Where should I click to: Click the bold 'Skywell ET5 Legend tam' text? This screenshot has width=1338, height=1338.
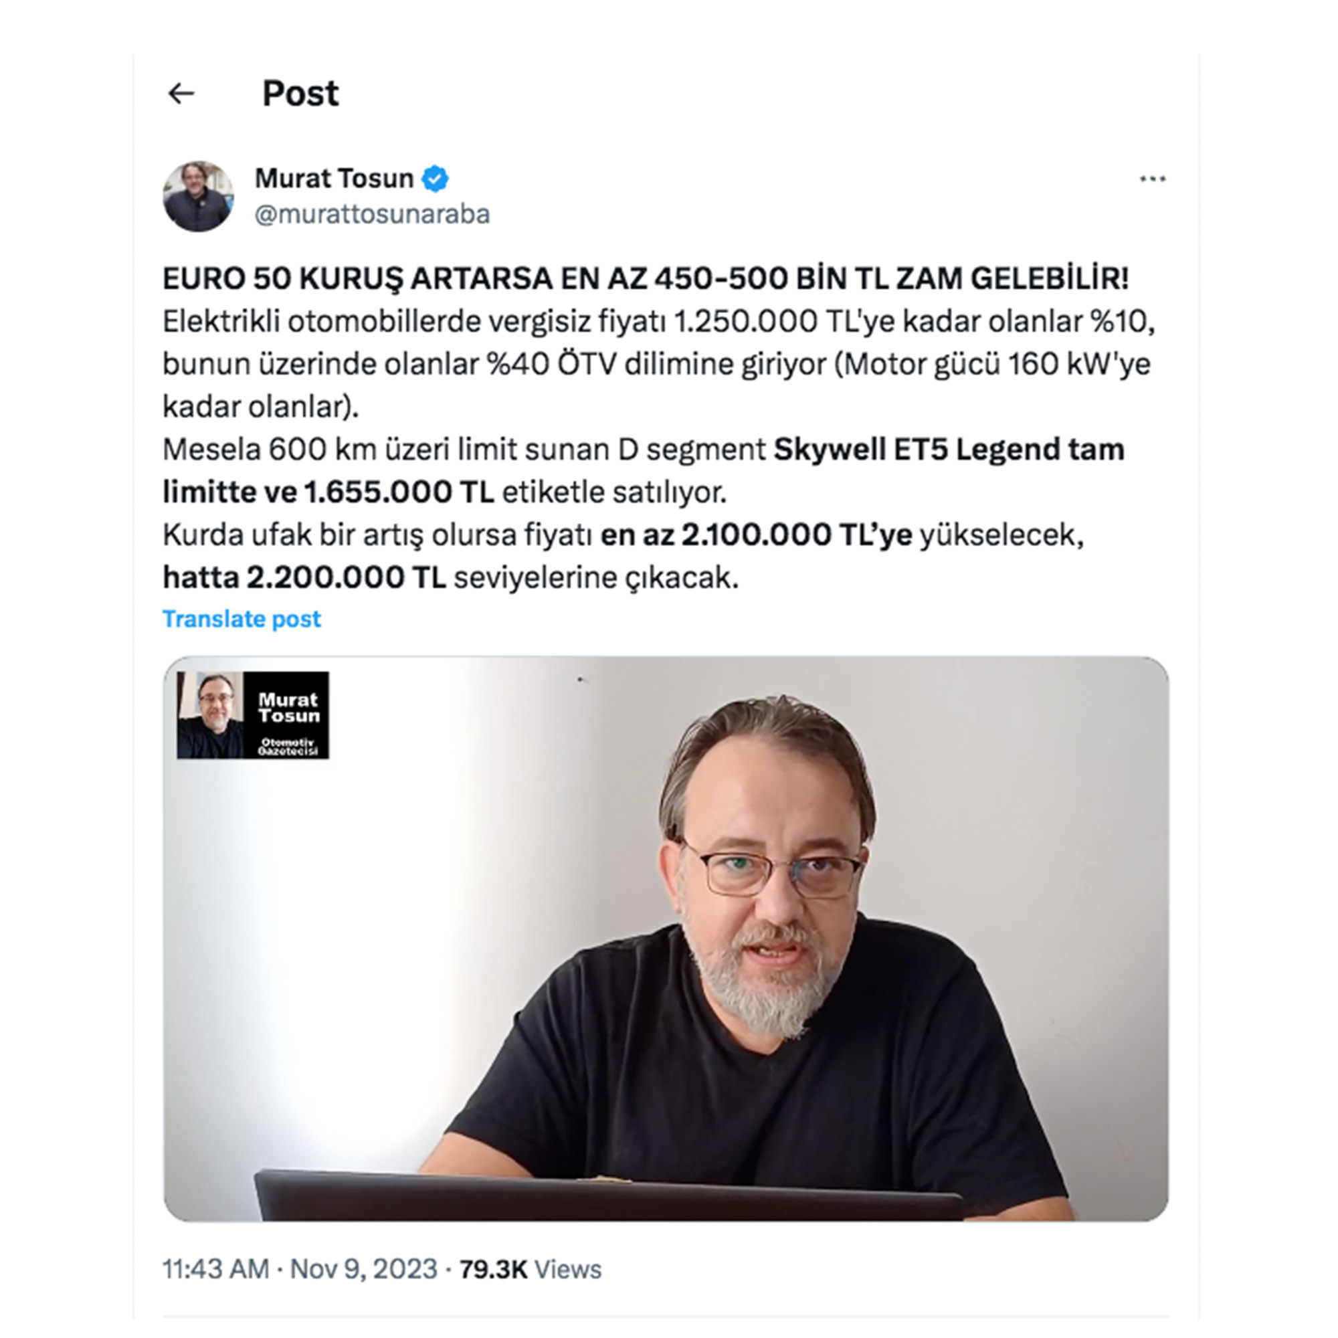949,450
